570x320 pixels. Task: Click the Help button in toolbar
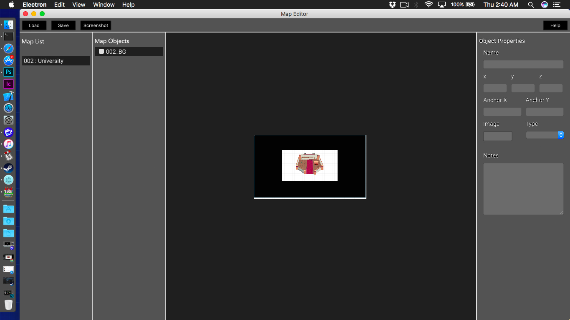coord(555,25)
